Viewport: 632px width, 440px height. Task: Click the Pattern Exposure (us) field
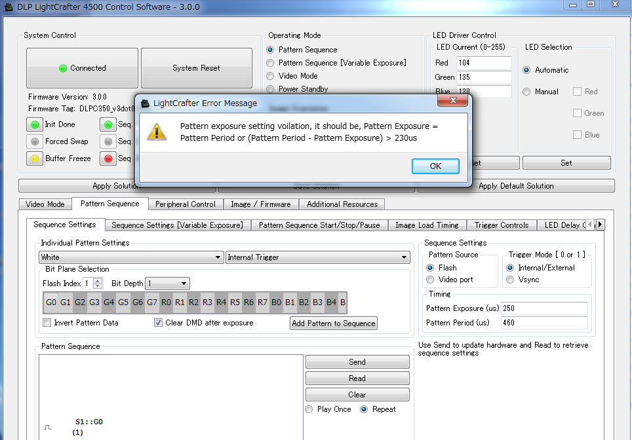[x=544, y=308]
